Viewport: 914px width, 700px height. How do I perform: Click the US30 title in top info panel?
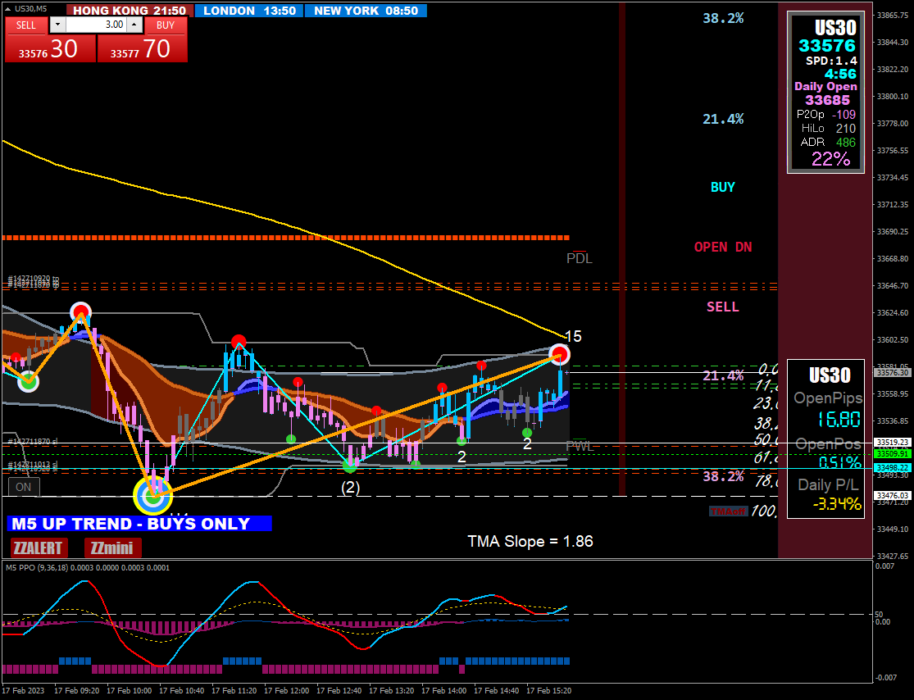pyautogui.click(x=835, y=27)
